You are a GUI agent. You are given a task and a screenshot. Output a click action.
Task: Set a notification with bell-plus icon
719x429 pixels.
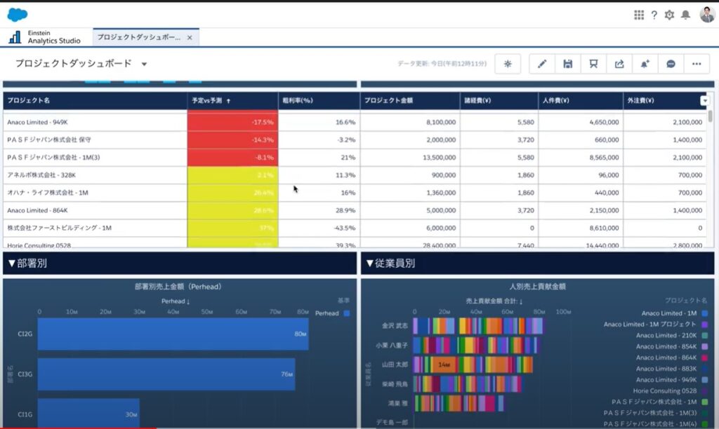click(645, 64)
